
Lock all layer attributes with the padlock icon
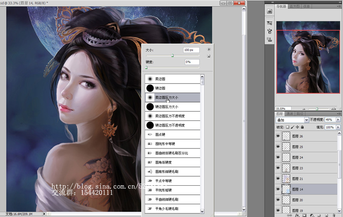(302, 127)
